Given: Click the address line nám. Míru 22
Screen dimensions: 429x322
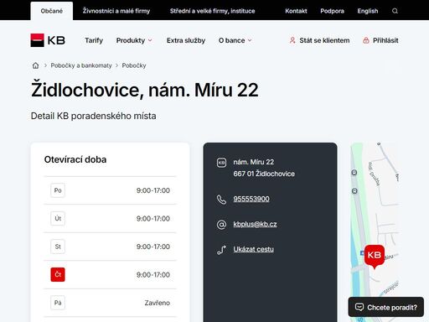Looking at the screenshot, I should (254, 162).
